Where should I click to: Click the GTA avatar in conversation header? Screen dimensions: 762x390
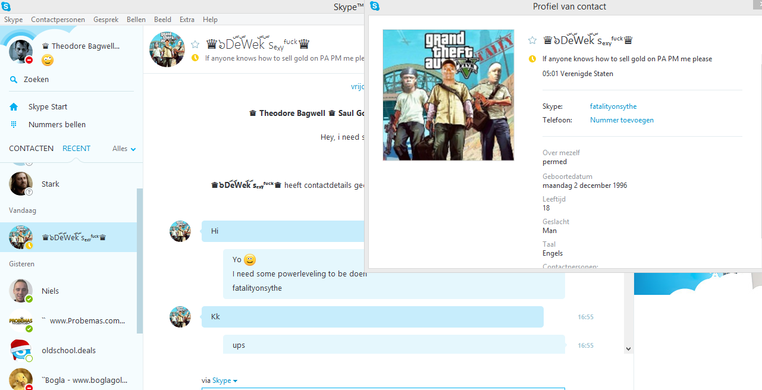(167, 50)
